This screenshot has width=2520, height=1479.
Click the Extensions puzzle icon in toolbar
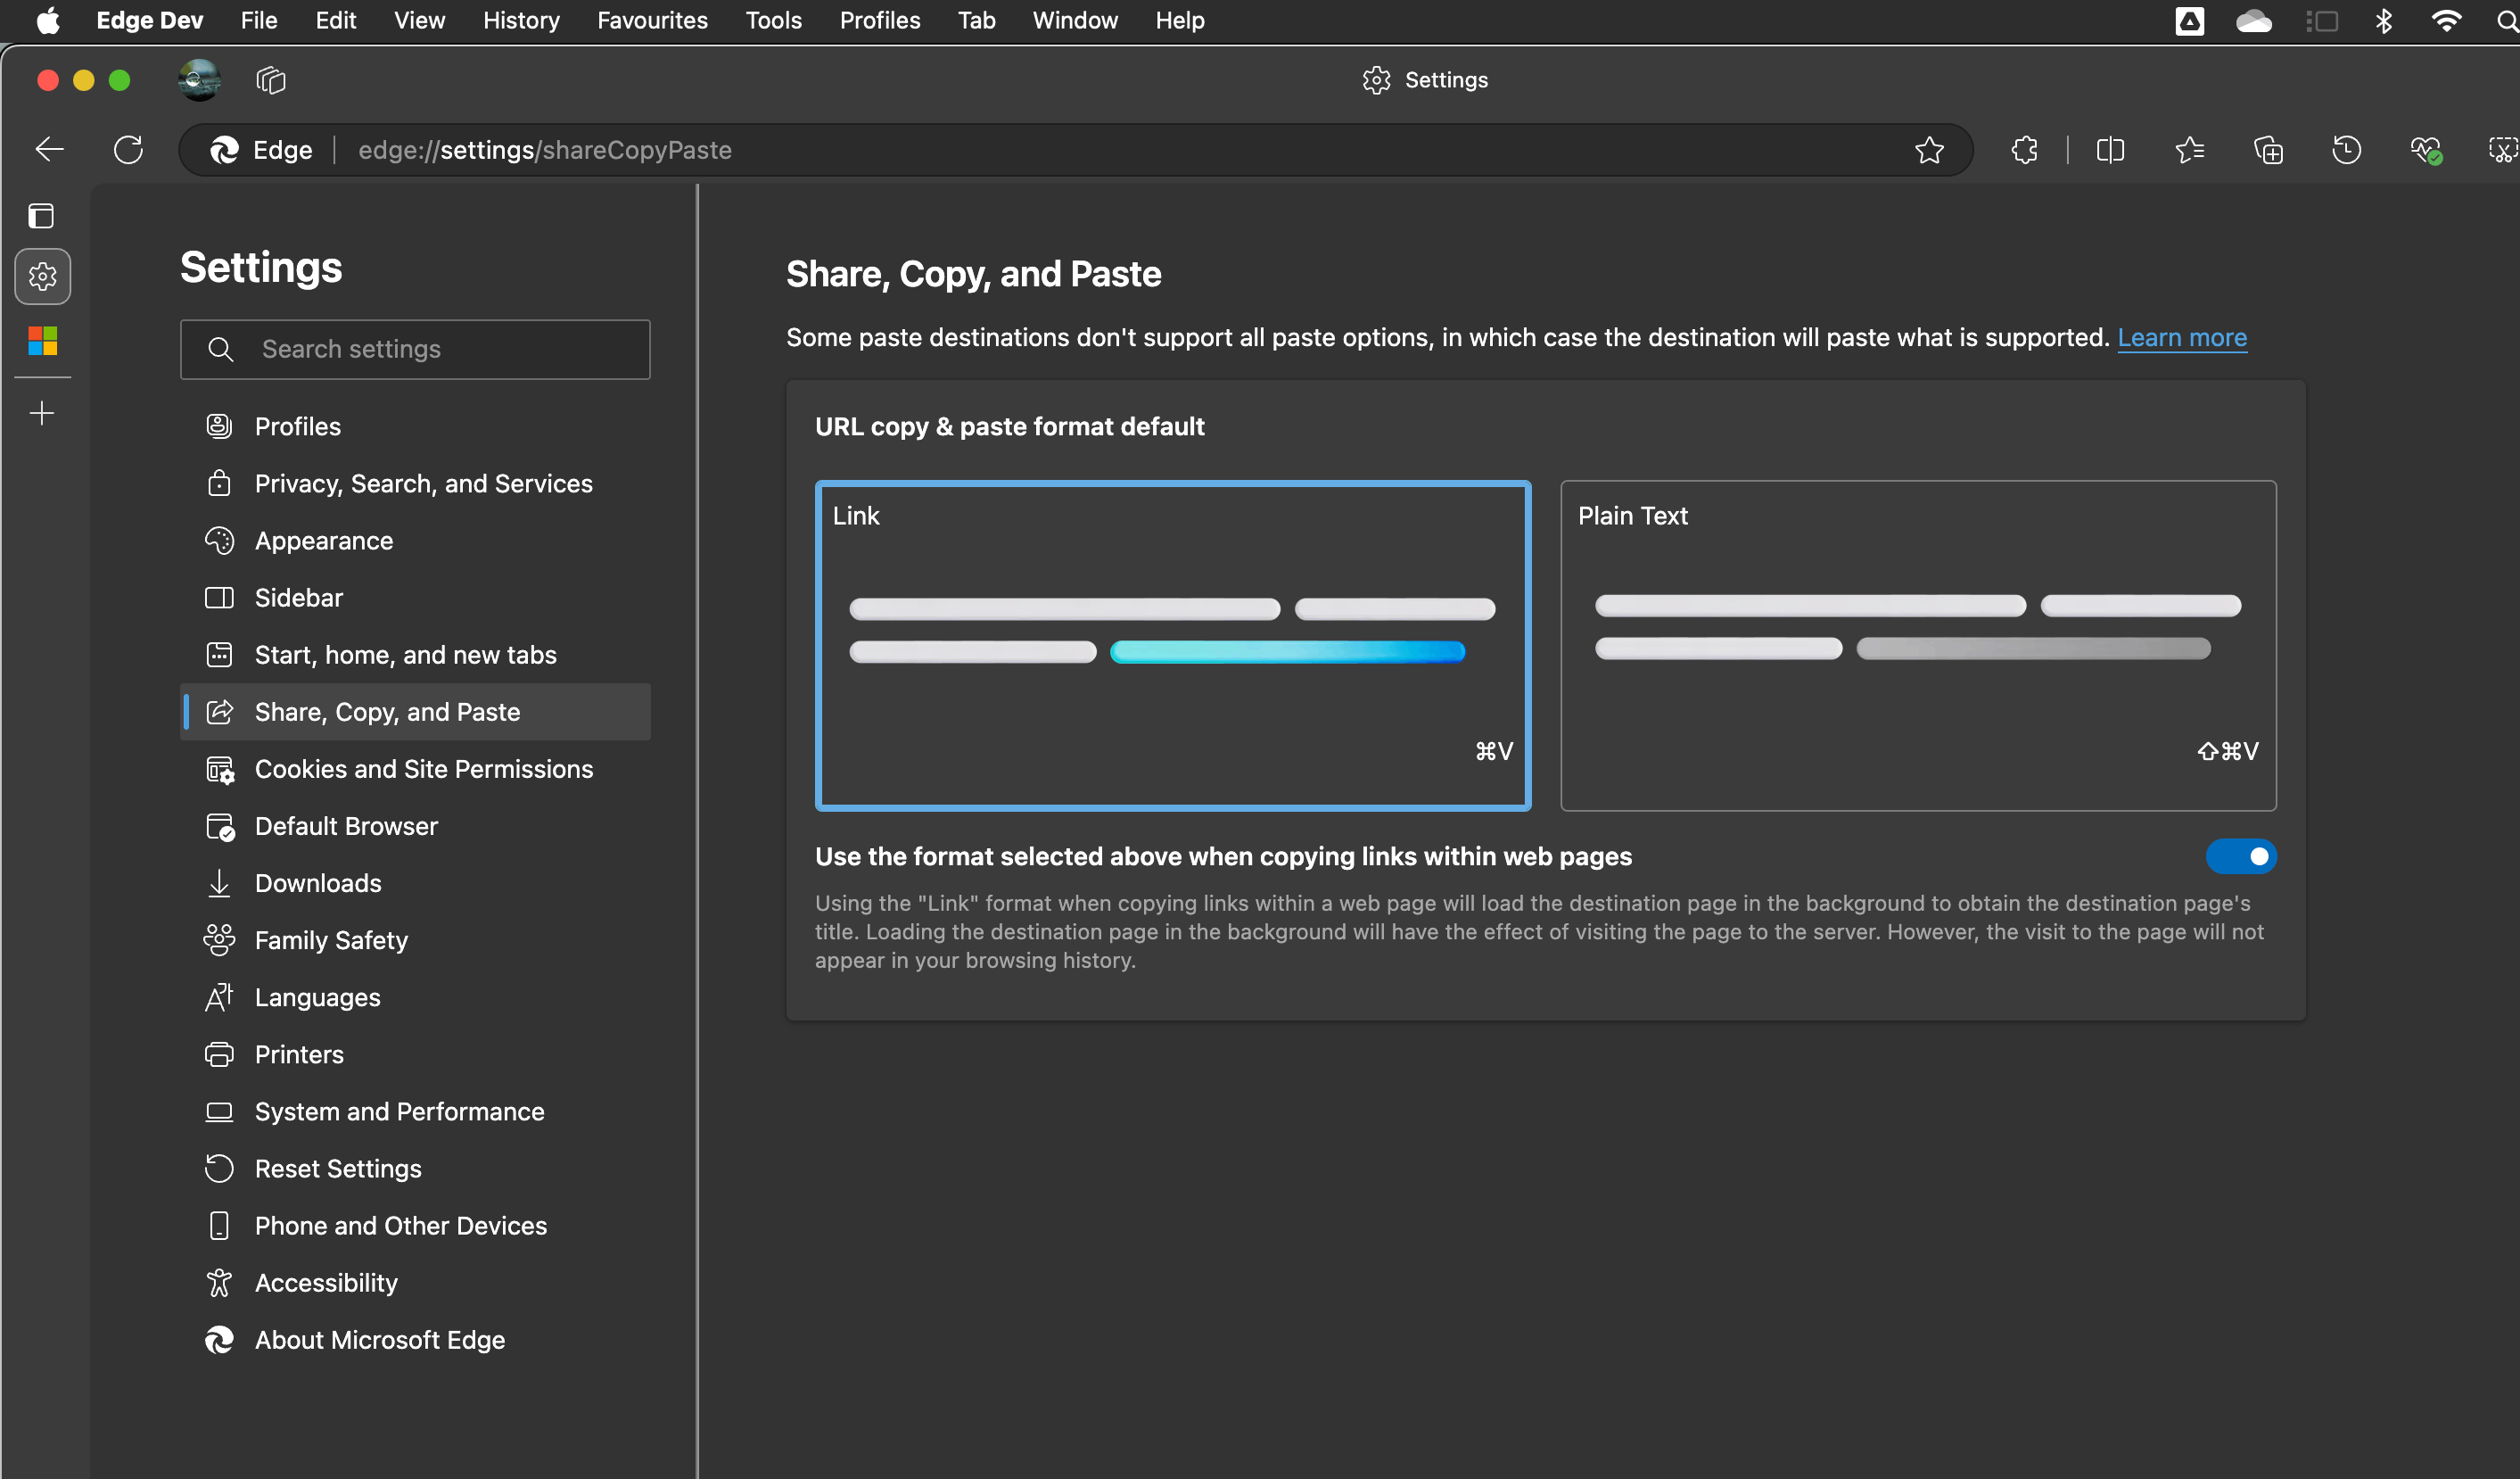(x=2024, y=150)
